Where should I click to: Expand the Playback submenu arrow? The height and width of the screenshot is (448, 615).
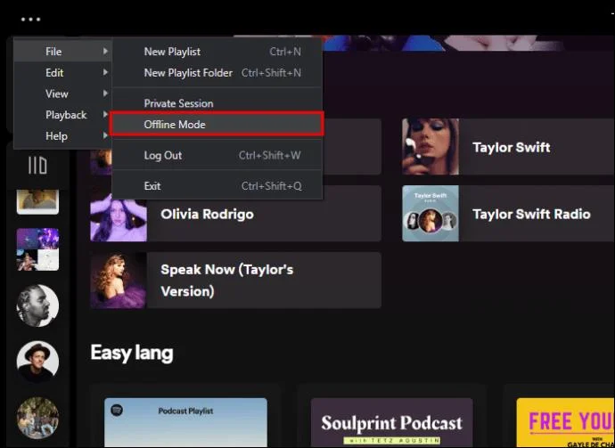pos(105,115)
